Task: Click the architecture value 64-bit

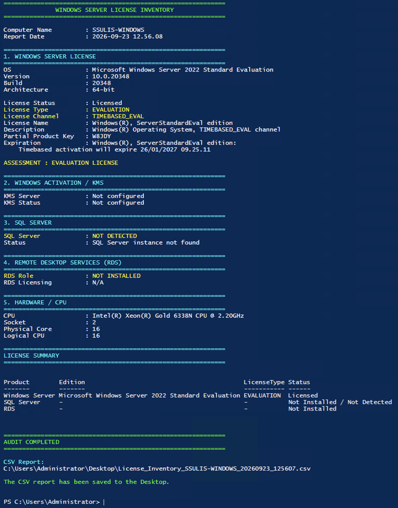Action: 103,90
